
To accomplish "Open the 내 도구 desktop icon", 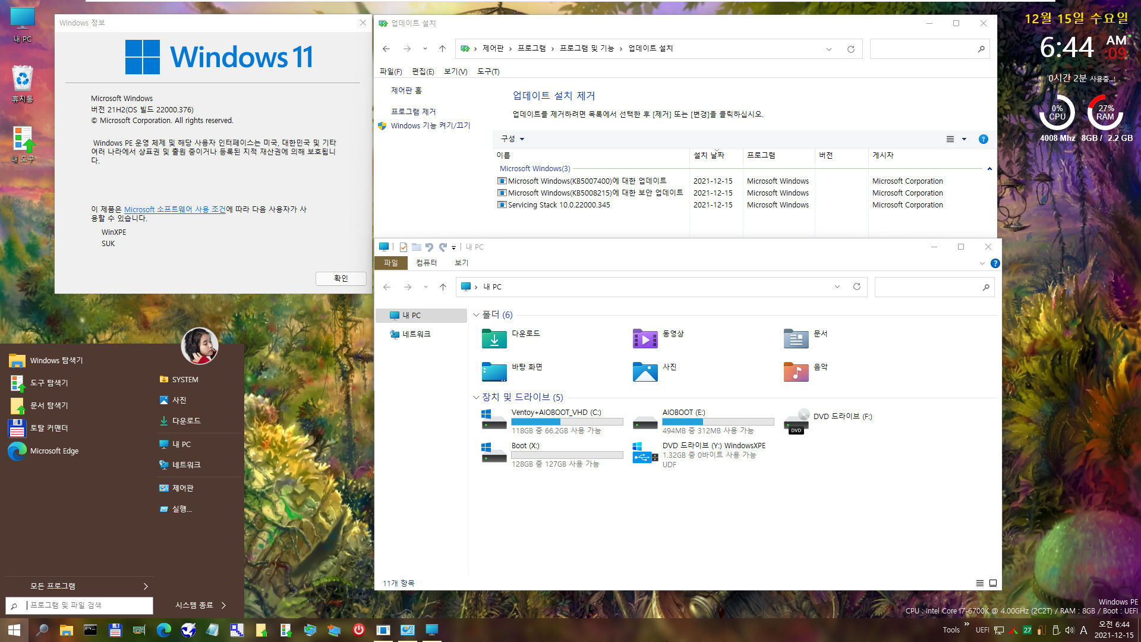I will (x=23, y=144).
